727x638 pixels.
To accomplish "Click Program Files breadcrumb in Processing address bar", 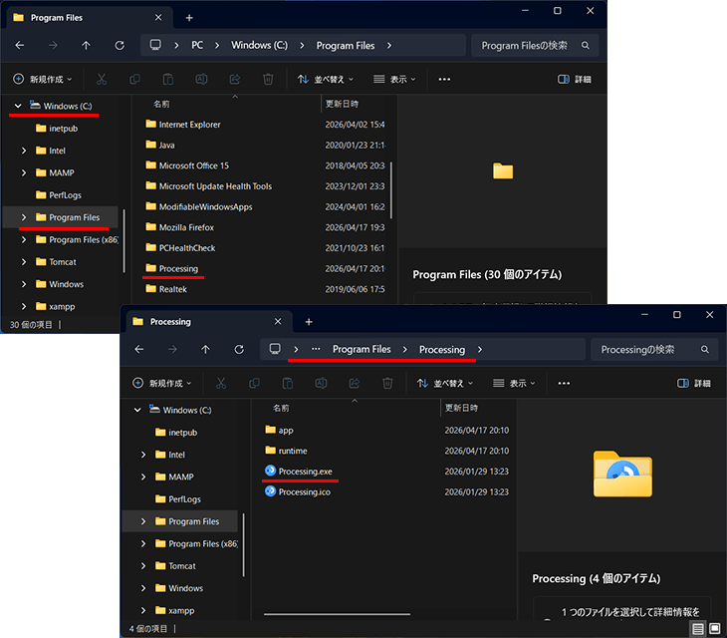I will click(362, 349).
